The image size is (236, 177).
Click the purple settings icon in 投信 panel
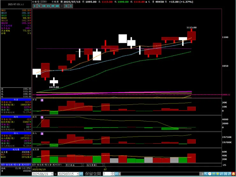[42, 117]
